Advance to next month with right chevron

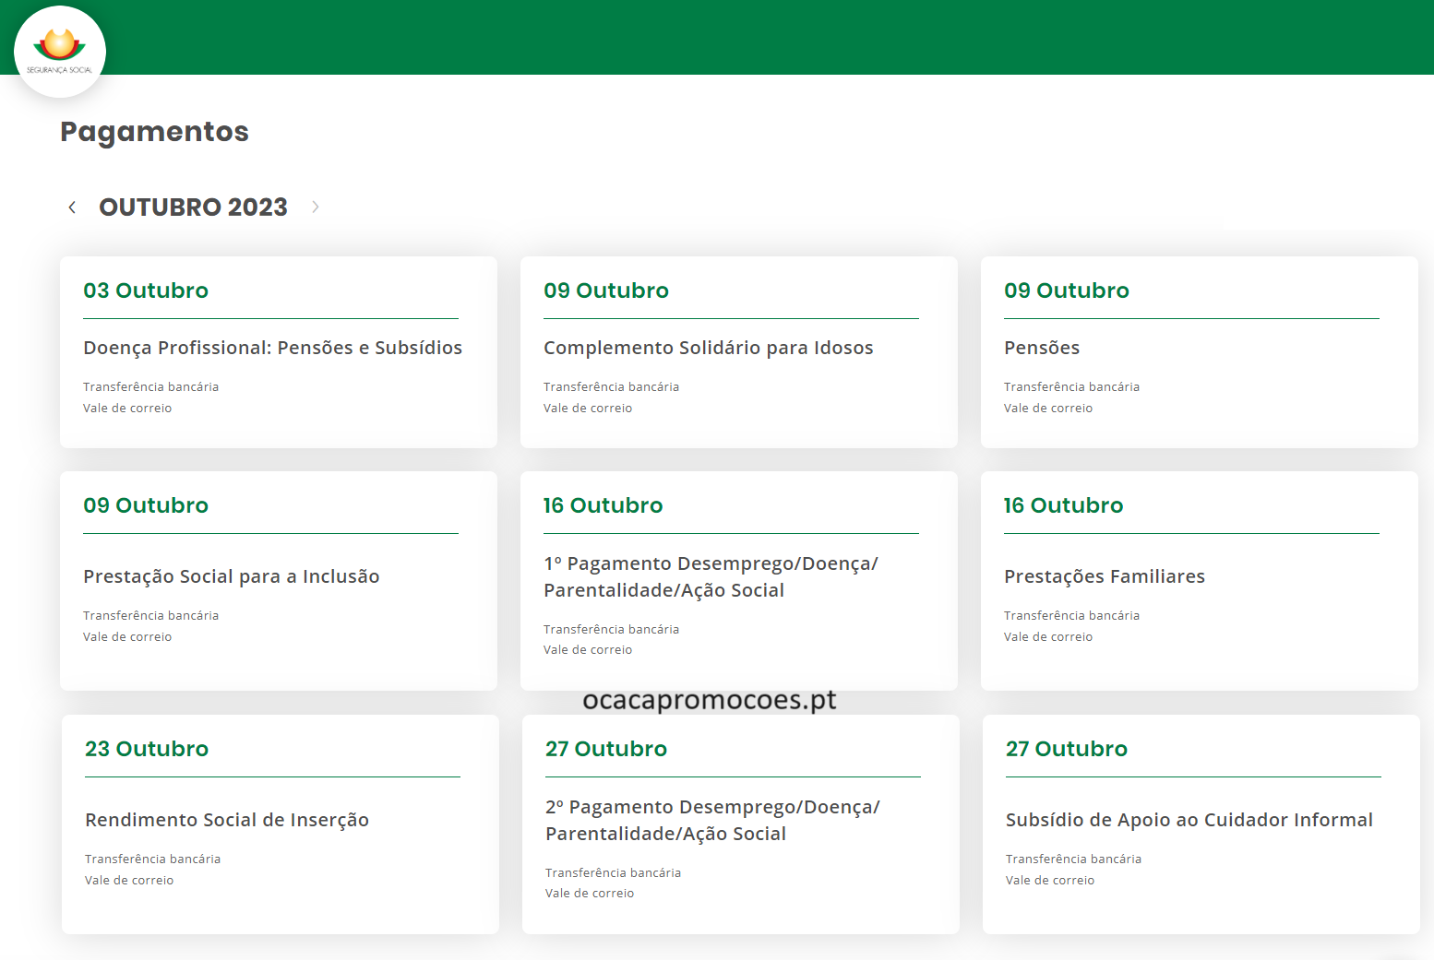pyautogui.click(x=316, y=207)
